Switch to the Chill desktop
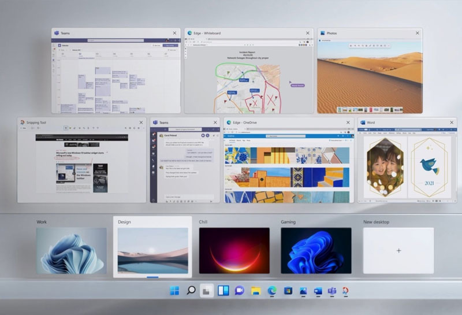Image resolution: width=462 pixels, height=315 pixels. click(x=234, y=250)
